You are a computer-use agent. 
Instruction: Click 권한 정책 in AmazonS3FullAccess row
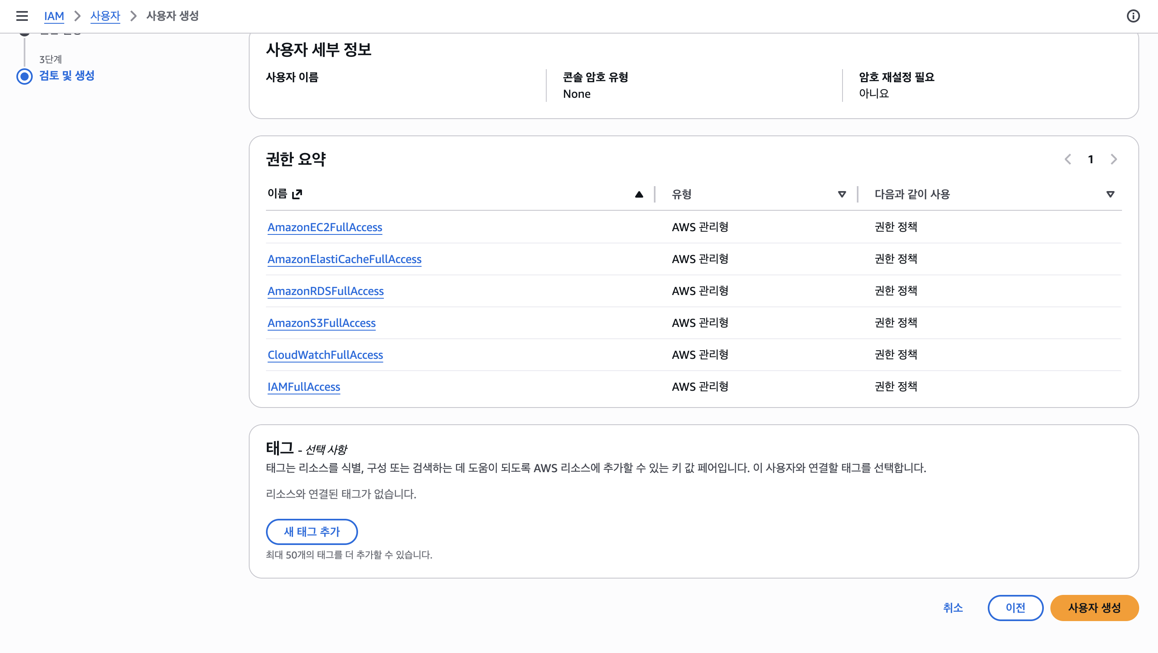(x=896, y=323)
